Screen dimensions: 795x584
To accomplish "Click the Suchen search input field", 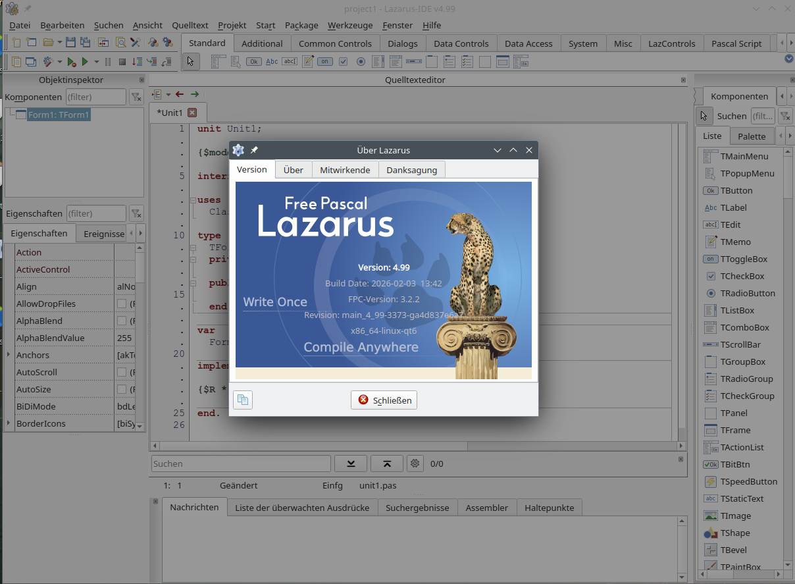I will coord(240,464).
